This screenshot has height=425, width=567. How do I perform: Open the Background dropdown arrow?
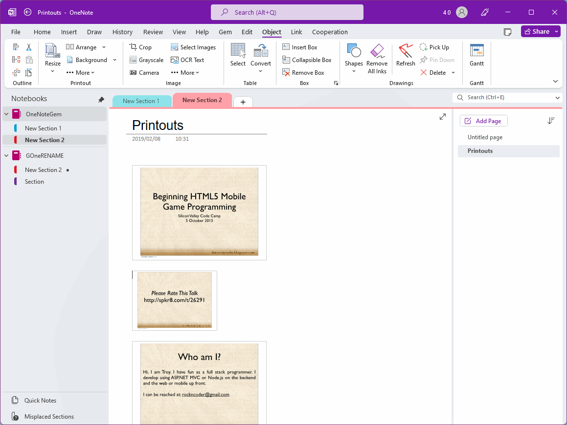click(x=114, y=60)
